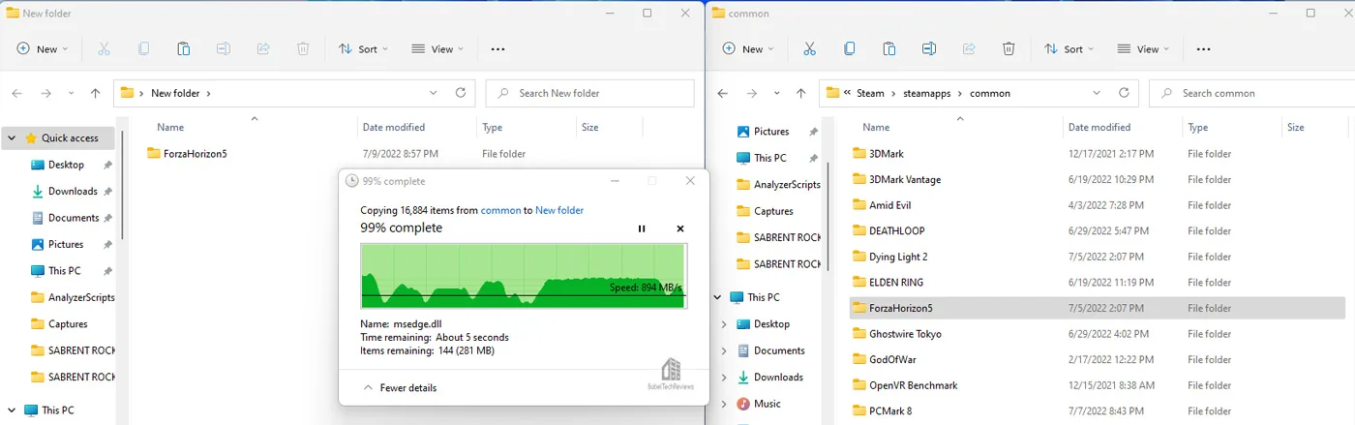Open AnalyzerScripts in New folder sidebar

[73, 297]
